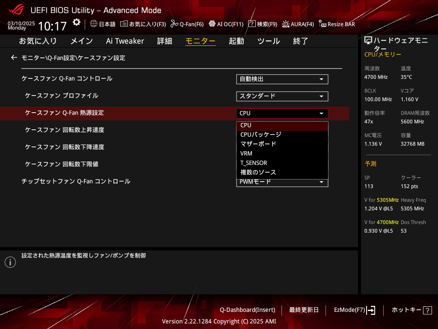
Task: Select the モニター tab
Action: 201,41
